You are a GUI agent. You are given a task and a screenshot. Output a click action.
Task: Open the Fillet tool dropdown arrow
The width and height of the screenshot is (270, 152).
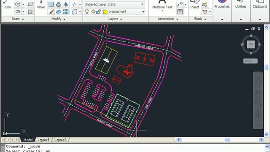80,11
